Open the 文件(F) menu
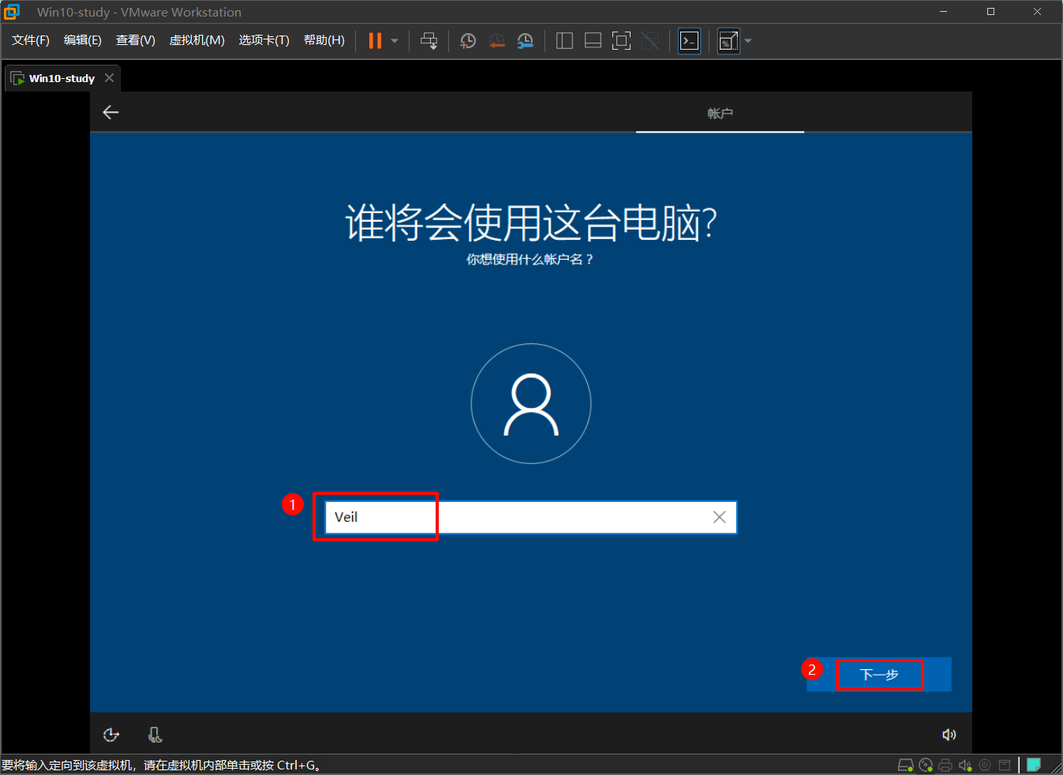1063x775 pixels. coord(30,40)
